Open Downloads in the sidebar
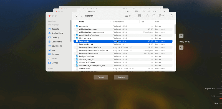The width and height of the screenshot is (222, 109). pos(55,46)
